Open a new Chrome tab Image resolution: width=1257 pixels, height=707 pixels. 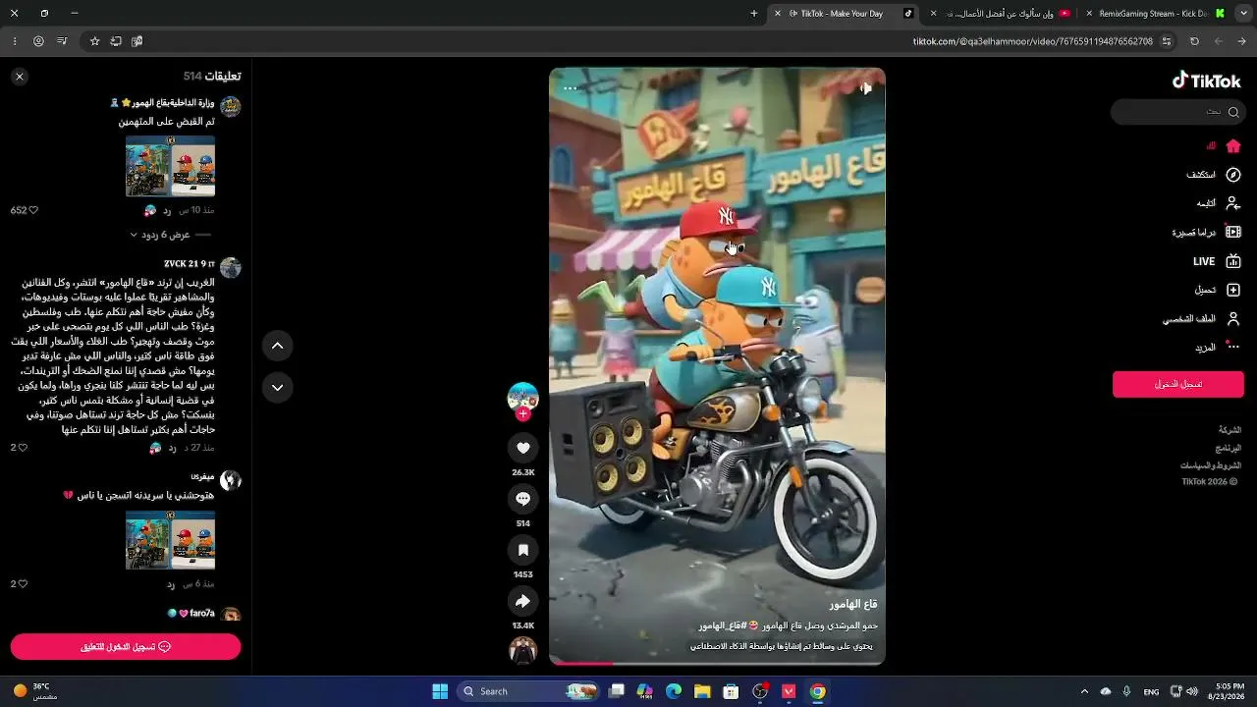[754, 14]
